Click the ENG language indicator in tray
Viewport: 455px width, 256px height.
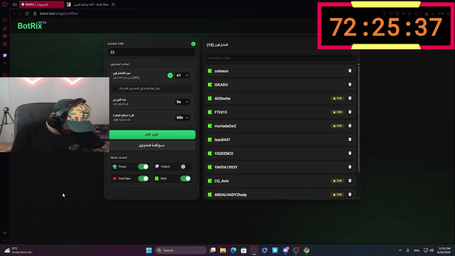pyautogui.click(x=417, y=250)
